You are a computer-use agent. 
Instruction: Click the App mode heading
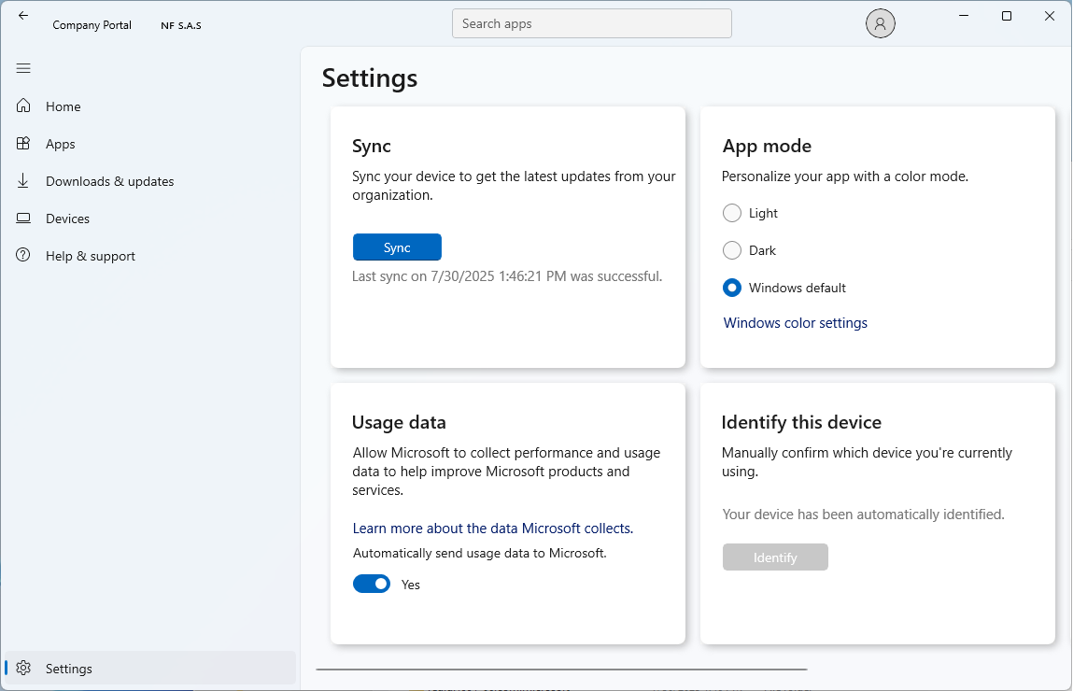(x=767, y=146)
